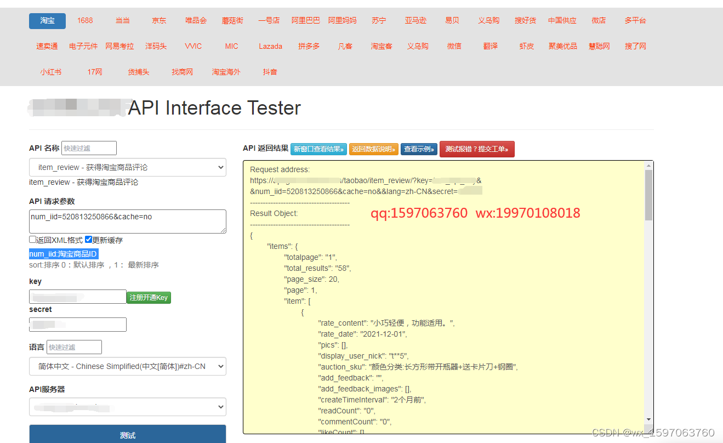Switch to the 拼多多 tab
Screen dimensions: 723x443
click(309, 47)
